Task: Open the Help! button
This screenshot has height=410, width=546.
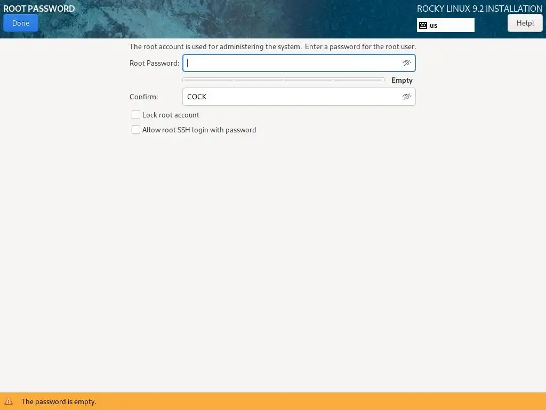Action: (x=525, y=23)
